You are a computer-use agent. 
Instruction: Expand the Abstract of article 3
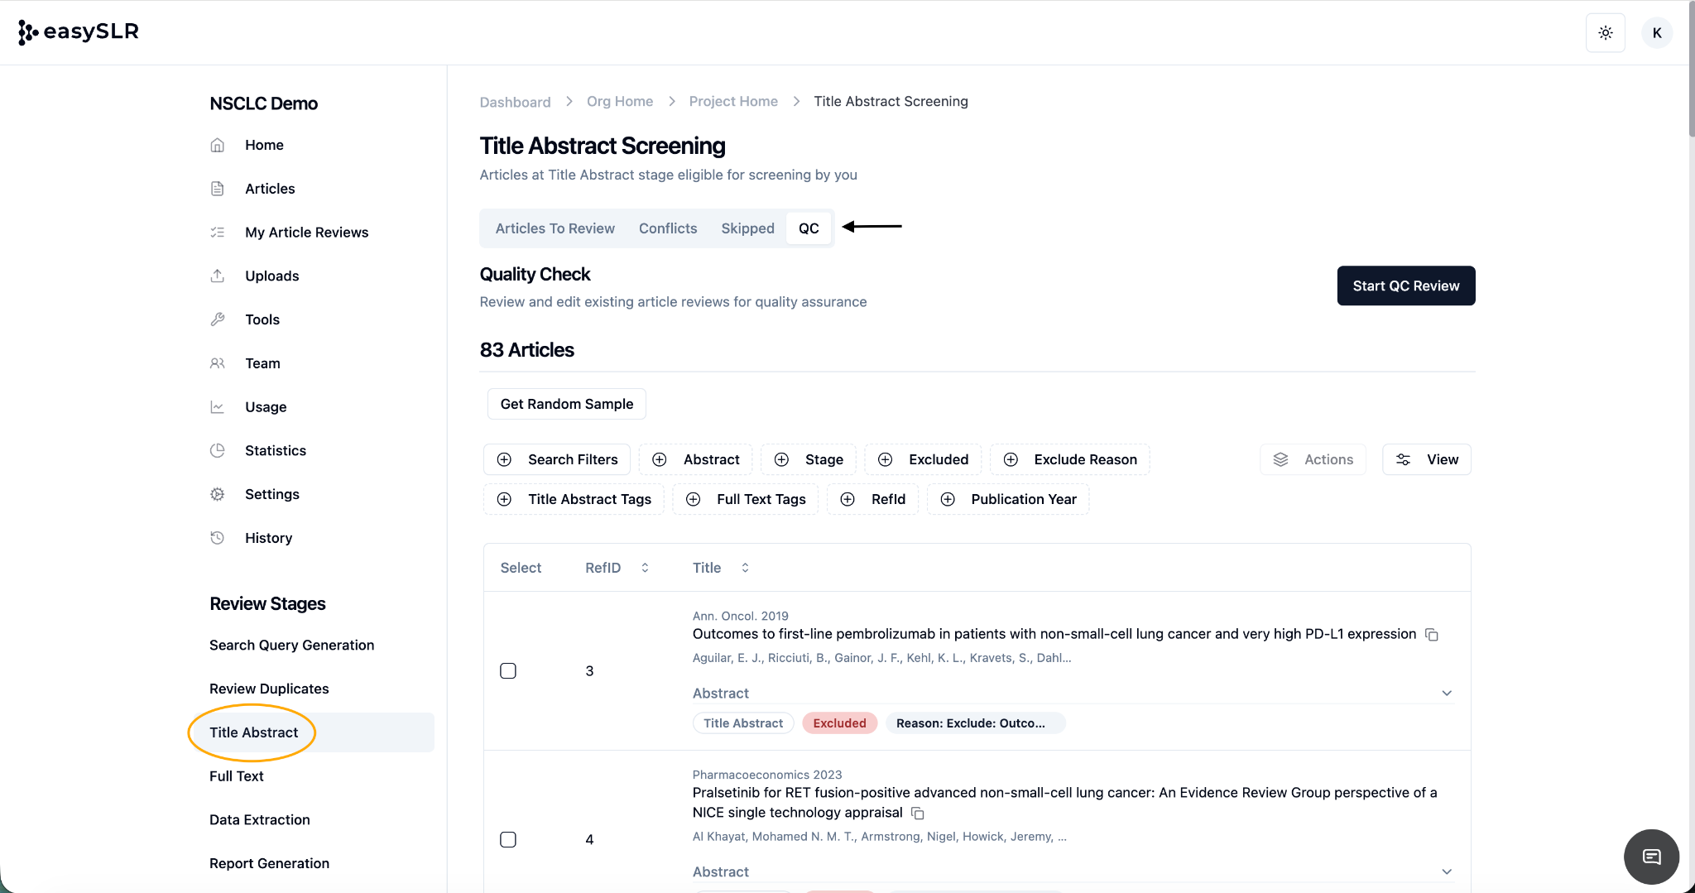(x=1446, y=694)
